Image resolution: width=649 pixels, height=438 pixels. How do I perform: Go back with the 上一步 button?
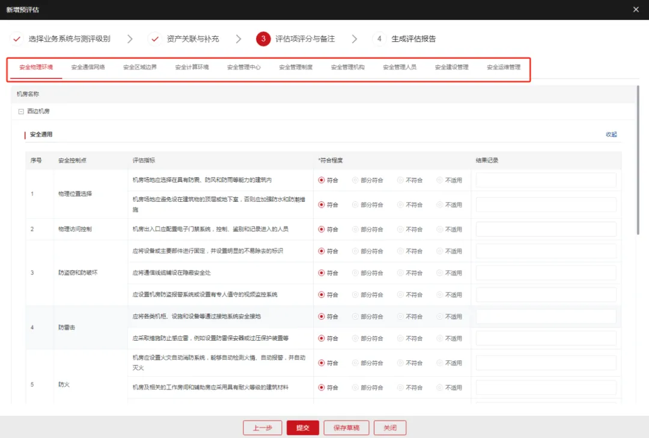click(x=263, y=428)
